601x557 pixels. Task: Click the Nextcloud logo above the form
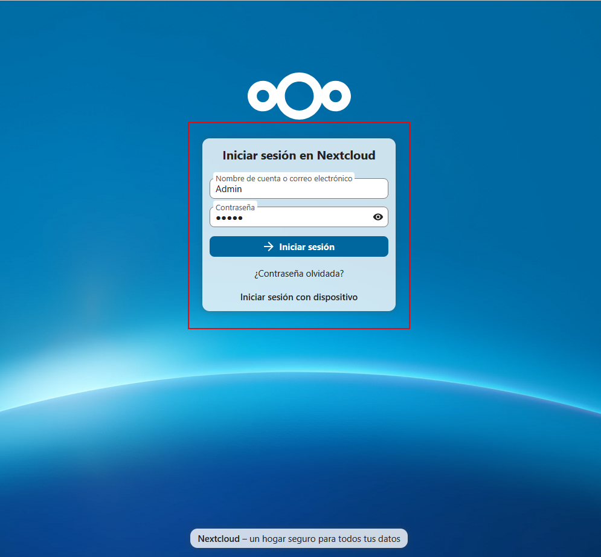[x=299, y=95]
